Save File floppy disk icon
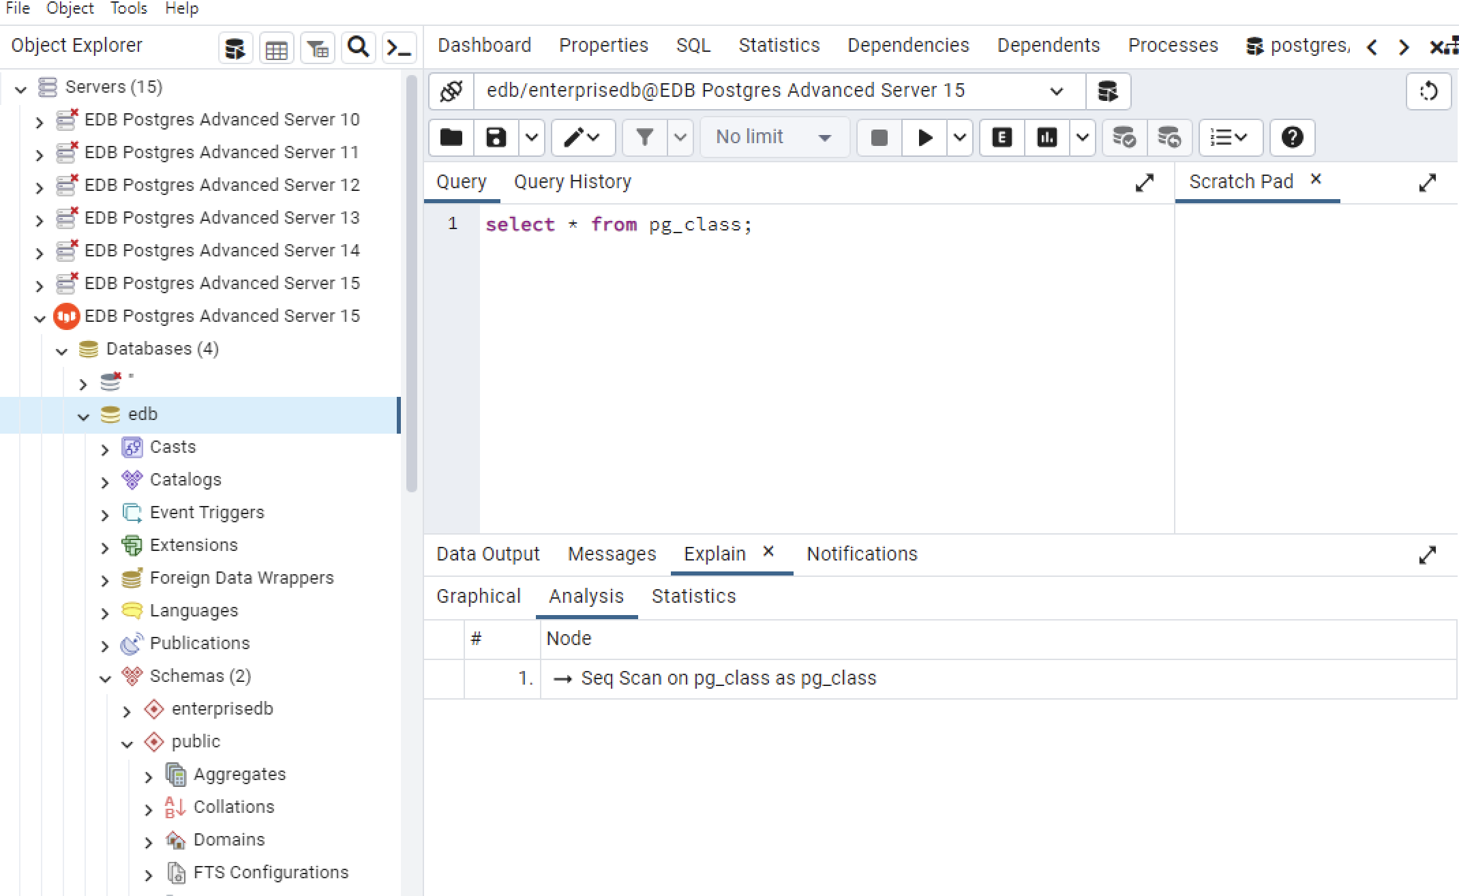This screenshot has width=1459, height=896. pos(496,138)
